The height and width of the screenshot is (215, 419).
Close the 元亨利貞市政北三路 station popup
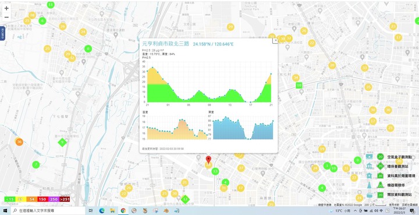tap(275, 41)
